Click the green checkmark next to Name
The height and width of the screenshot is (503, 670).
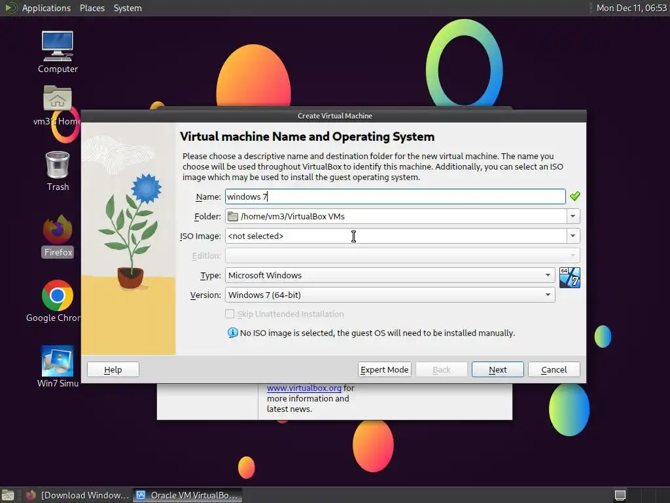point(574,196)
